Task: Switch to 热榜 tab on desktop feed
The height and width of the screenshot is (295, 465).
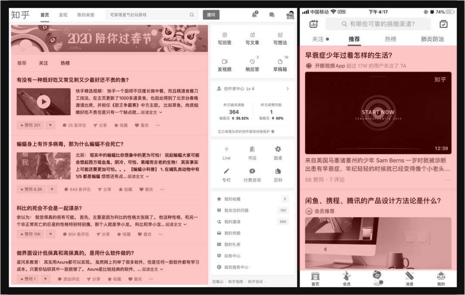Action: coord(65,63)
